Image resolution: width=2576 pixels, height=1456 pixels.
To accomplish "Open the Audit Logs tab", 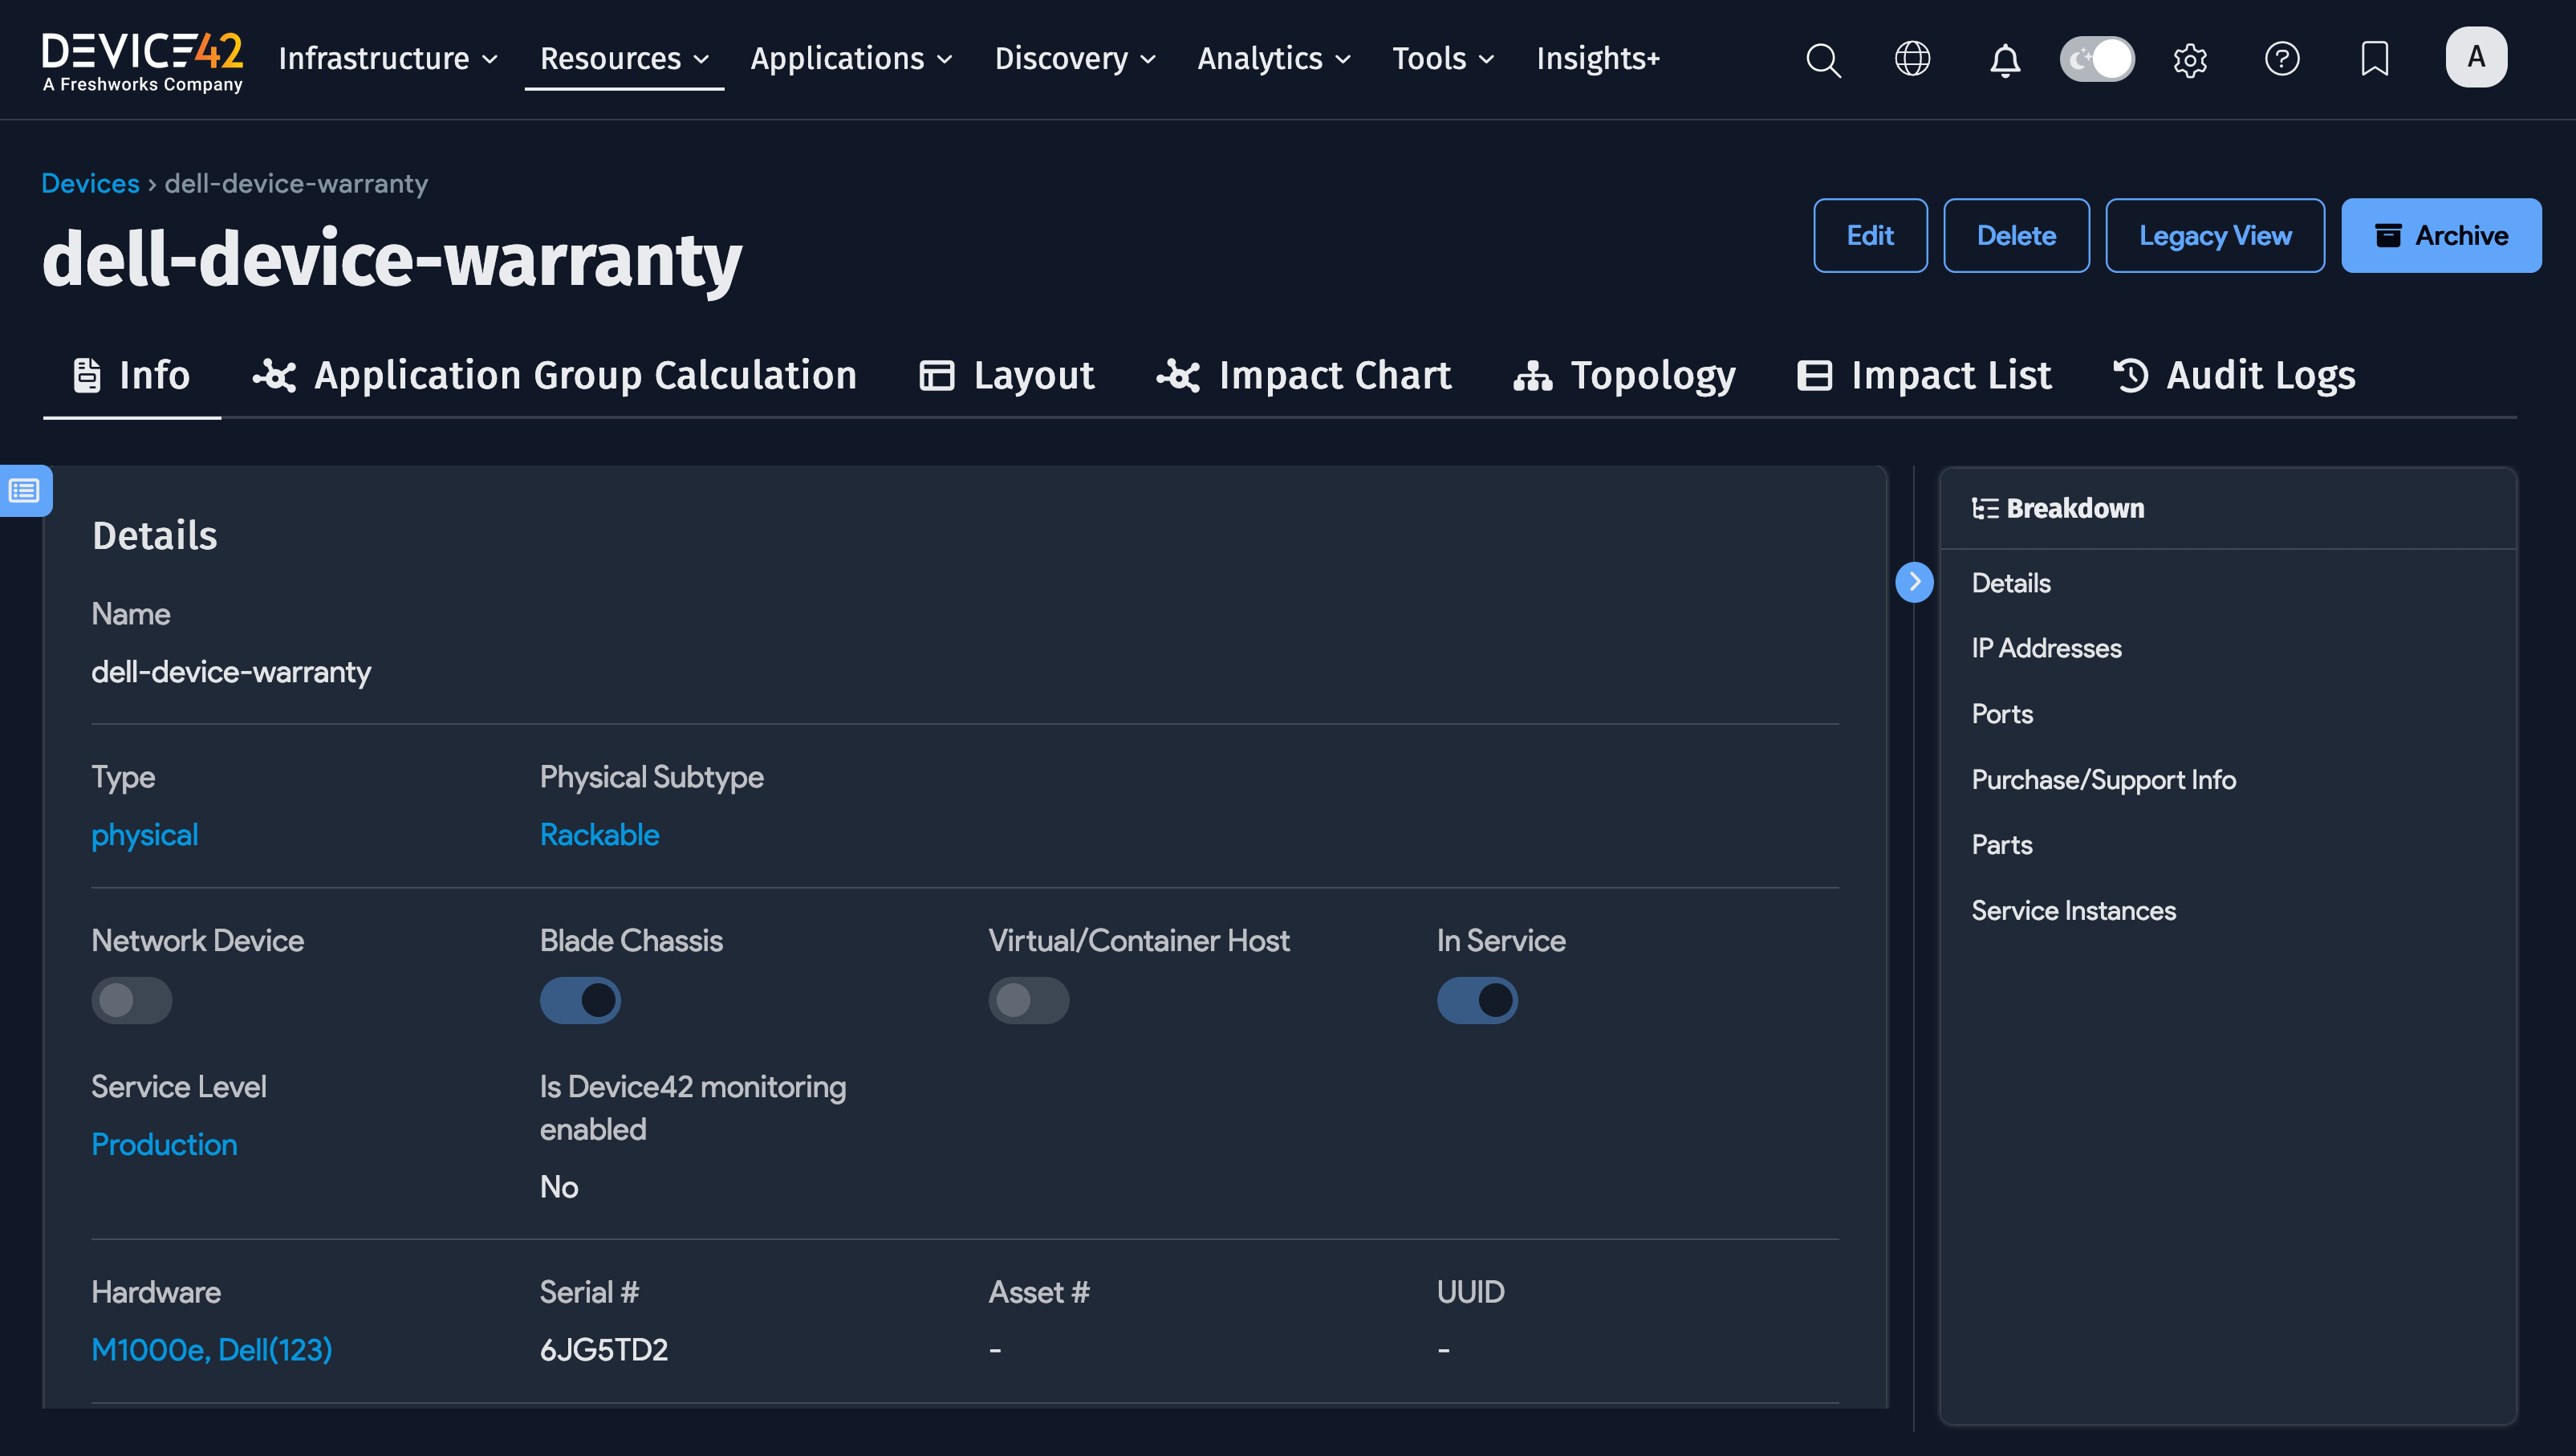I will [x=2235, y=376].
